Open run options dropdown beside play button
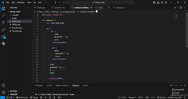 click(x=177, y=8)
